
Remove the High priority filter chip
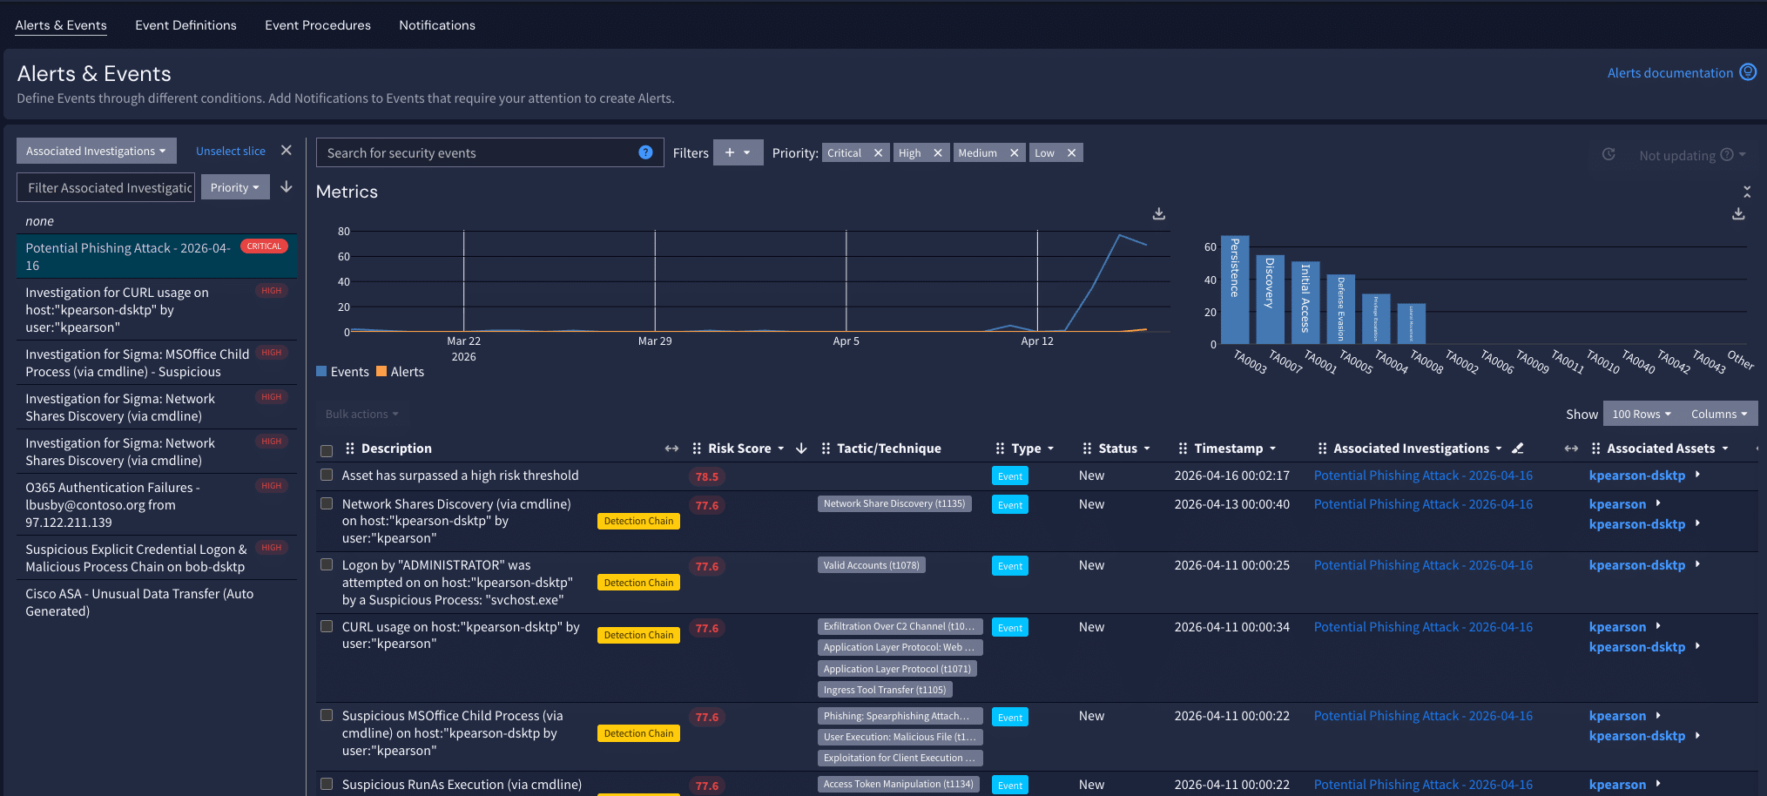[x=937, y=153]
